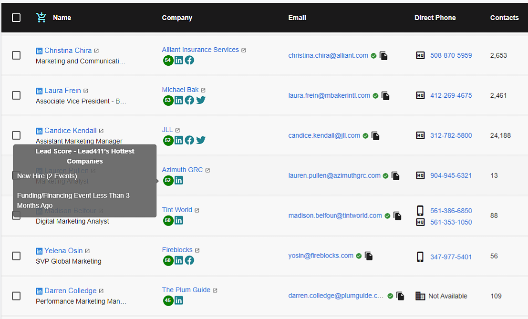Sort by the Email column header
This screenshot has height=319, width=528.
tap(297, 18)
